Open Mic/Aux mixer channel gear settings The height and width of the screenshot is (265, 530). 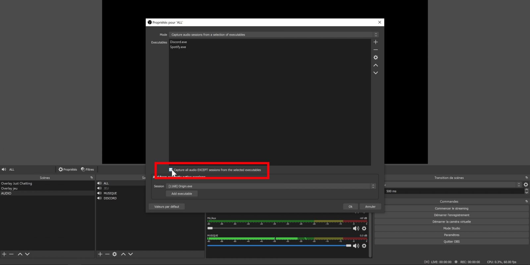pos(364,229)
